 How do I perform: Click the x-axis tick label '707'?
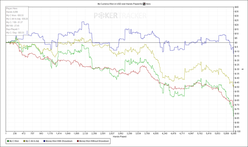(x=32, y=134)
